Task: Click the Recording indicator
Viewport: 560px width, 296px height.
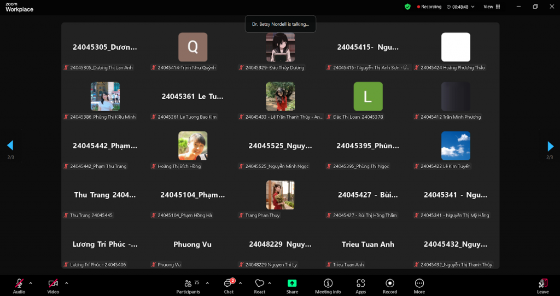Action: pyautogui.click(x=429, y=7)
